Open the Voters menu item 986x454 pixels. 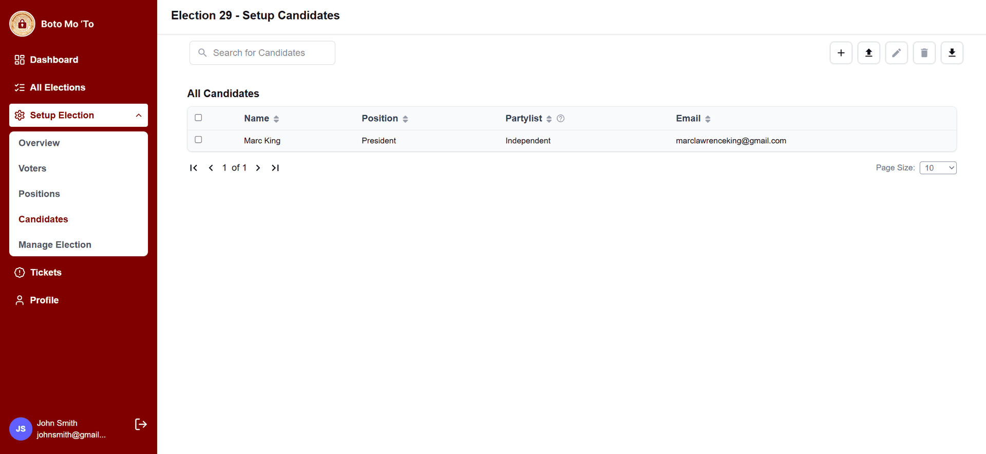(32, 168)
